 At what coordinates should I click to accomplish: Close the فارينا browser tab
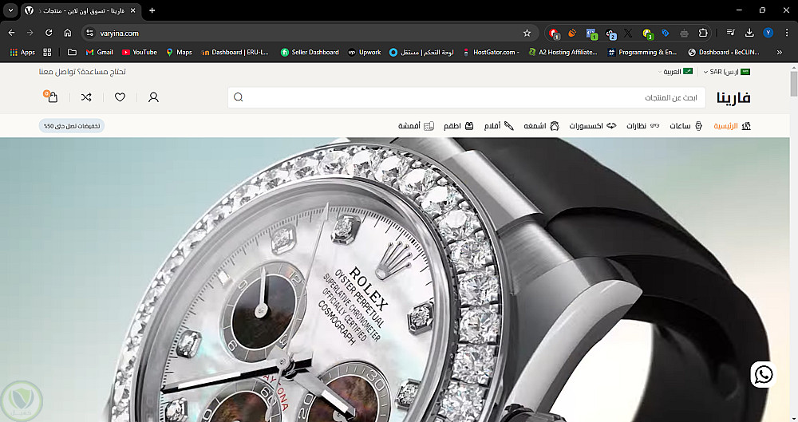(132, 10)
